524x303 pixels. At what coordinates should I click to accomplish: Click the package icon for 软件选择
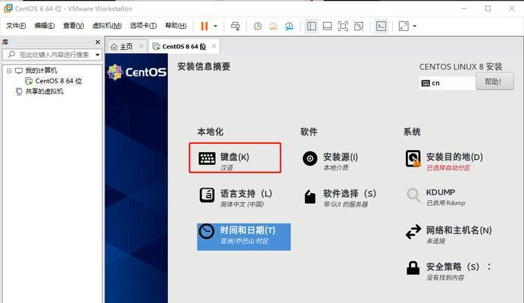310,197
